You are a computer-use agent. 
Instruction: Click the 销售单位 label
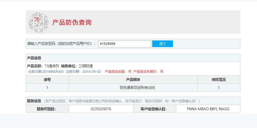(x=69, y=66)
